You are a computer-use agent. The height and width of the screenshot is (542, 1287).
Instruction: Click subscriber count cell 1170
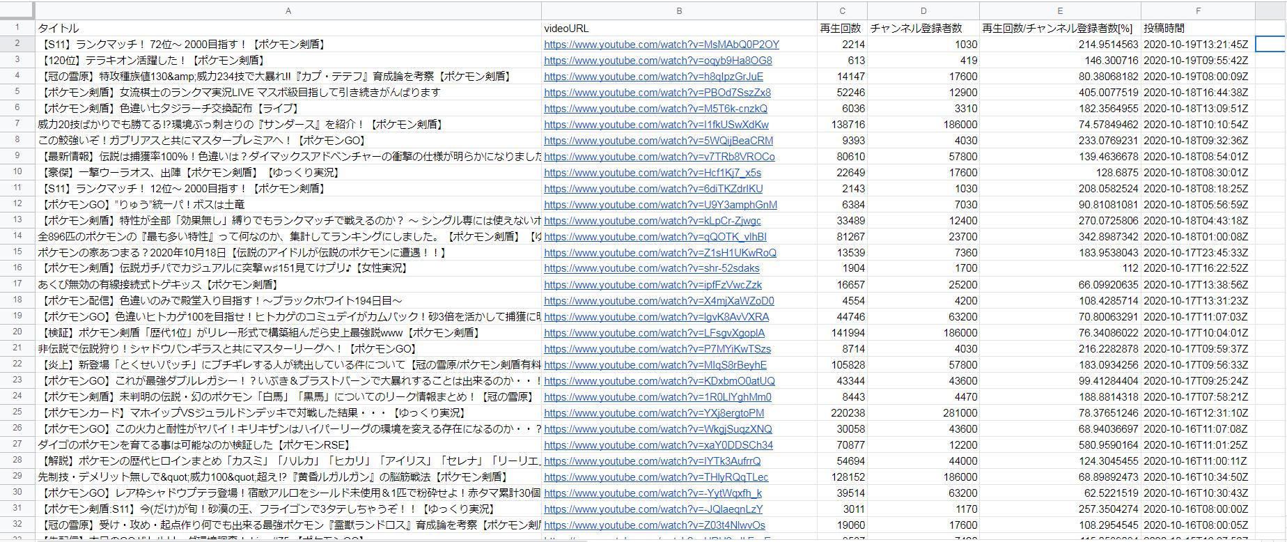click(x=923, y=509)
